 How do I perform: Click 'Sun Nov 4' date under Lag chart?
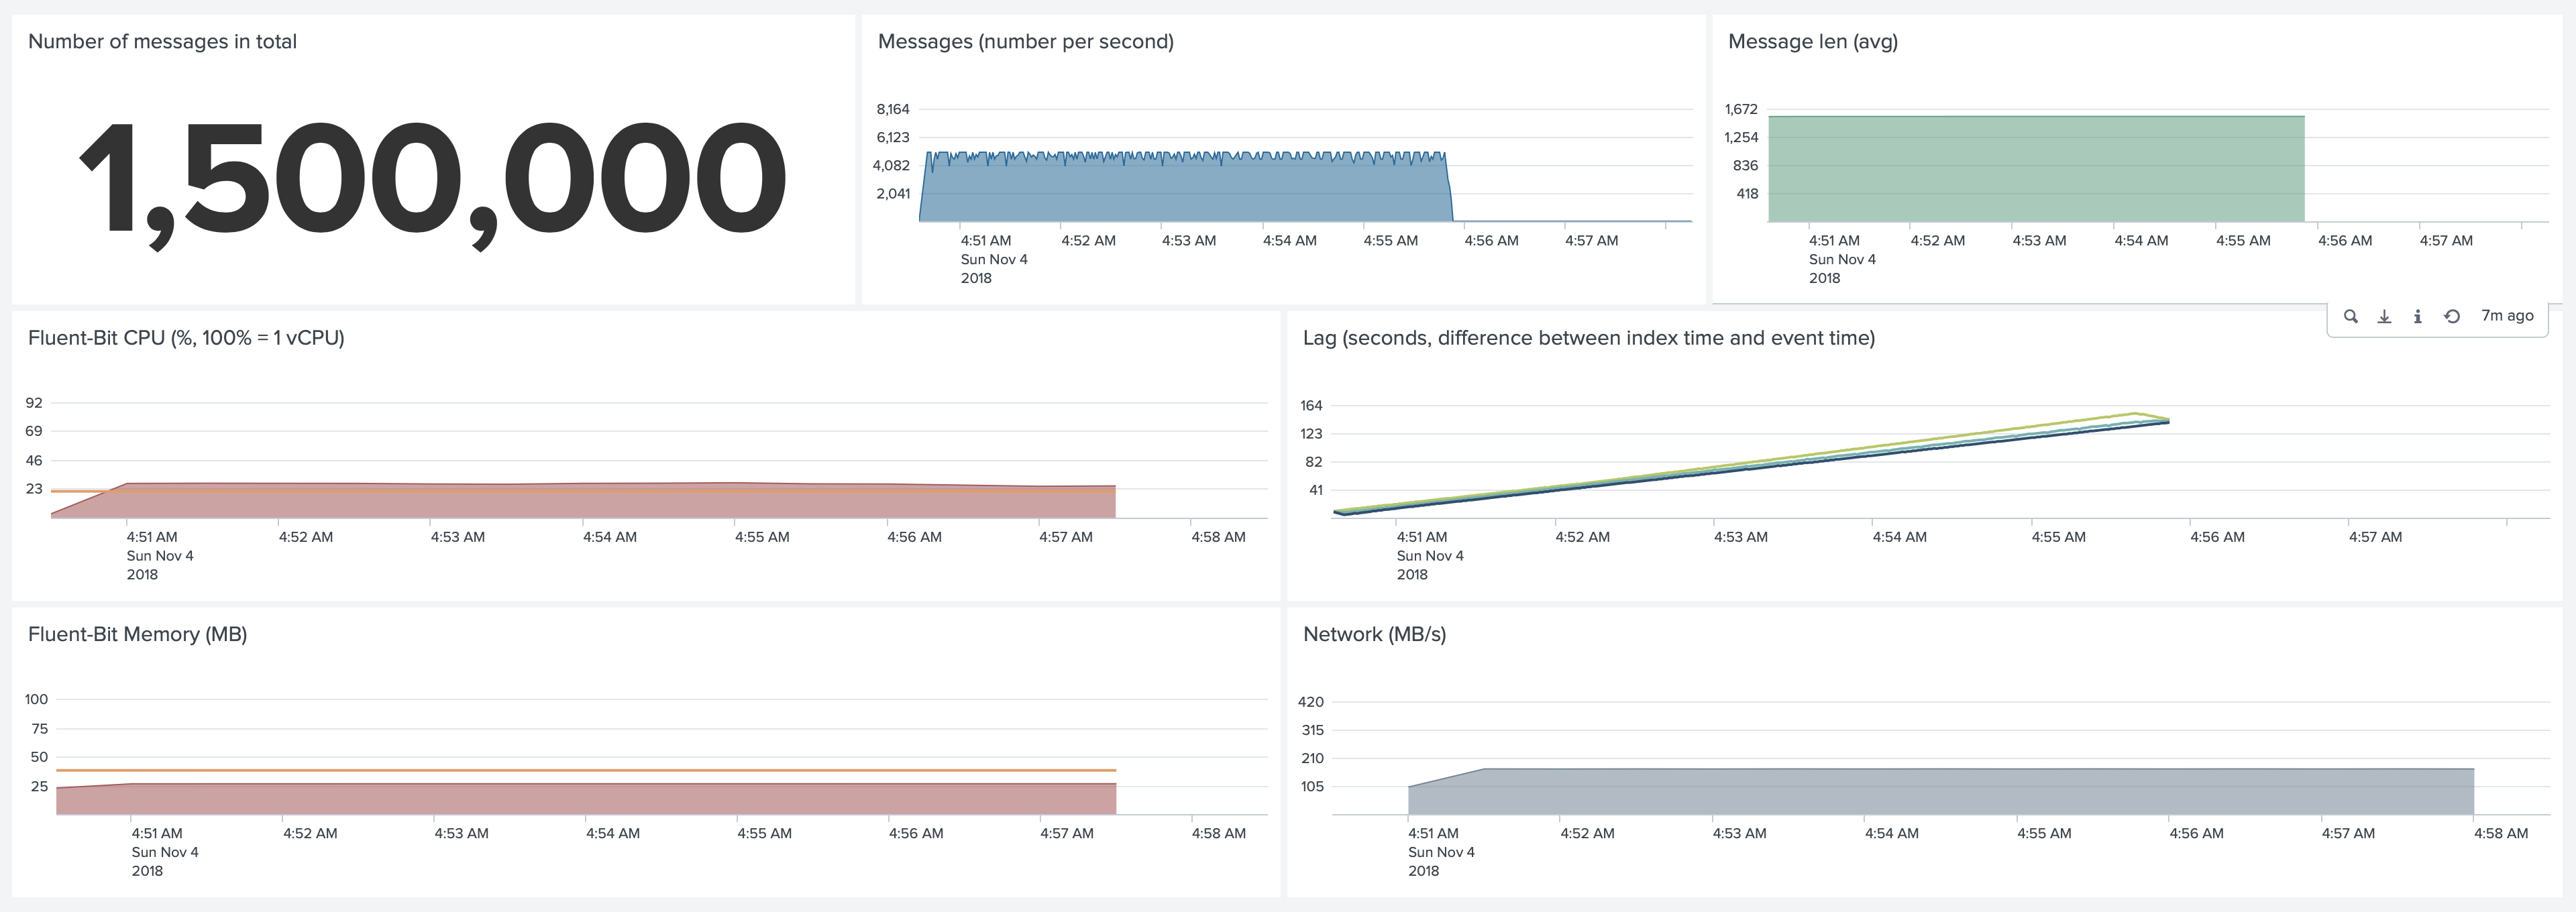point(1430,556)
